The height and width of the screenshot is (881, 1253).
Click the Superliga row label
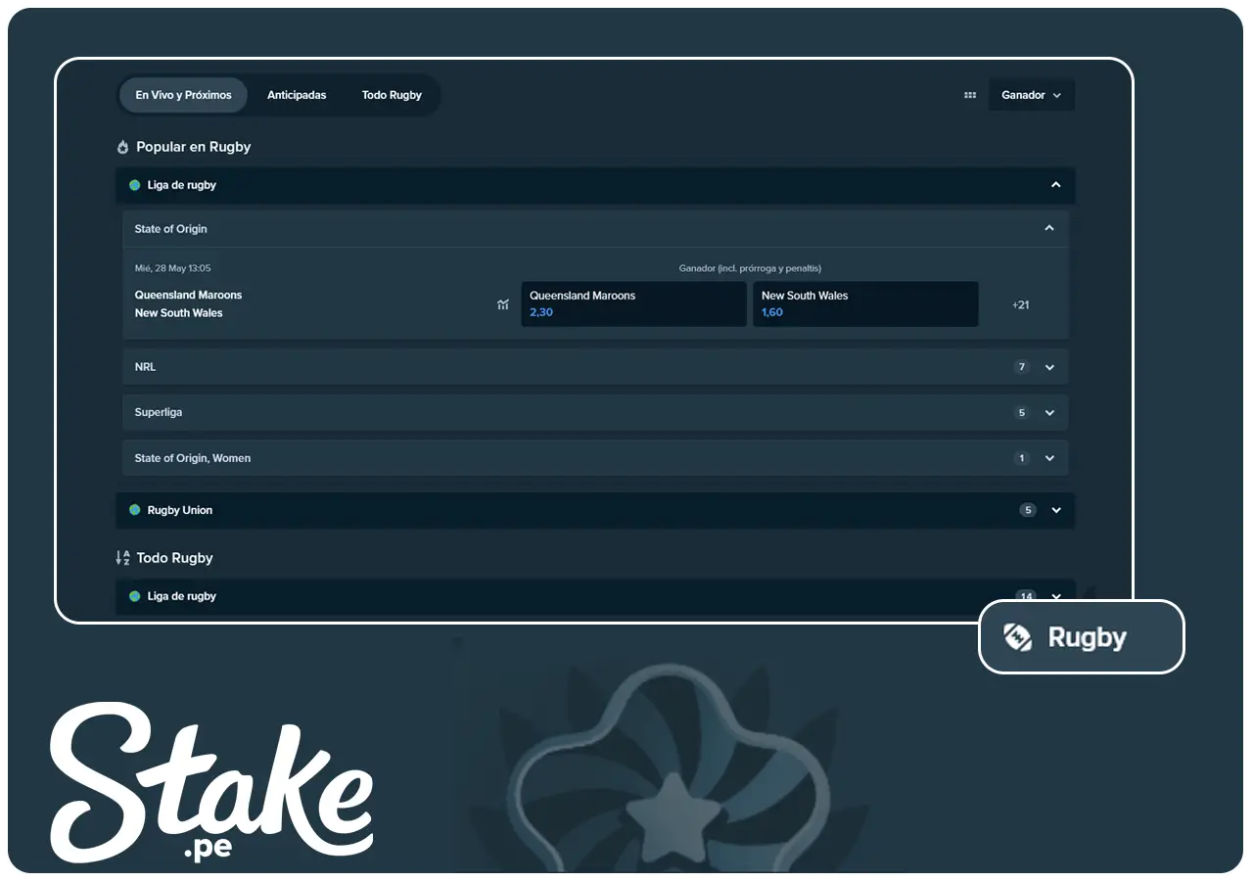(x=159, y=413)
